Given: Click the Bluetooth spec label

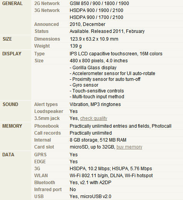Looking at the screenshot, I should pyautogui.click(x=45, y=183).
